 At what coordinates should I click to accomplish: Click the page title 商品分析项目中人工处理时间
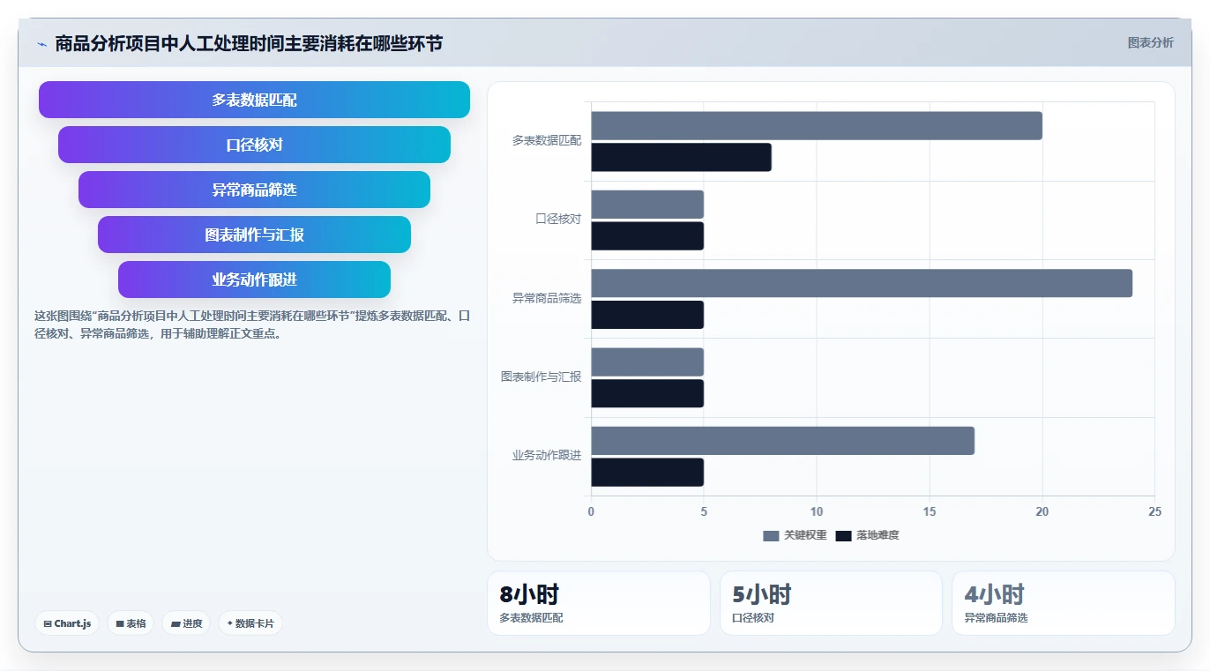tap(249, 43)
